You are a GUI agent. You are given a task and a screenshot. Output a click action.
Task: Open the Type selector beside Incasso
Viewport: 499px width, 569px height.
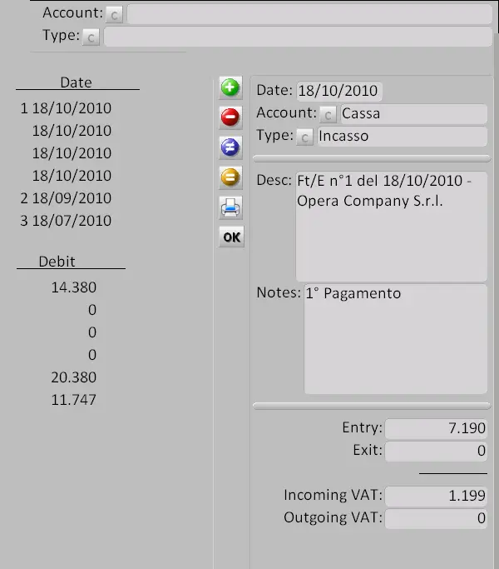click(305, 137)
